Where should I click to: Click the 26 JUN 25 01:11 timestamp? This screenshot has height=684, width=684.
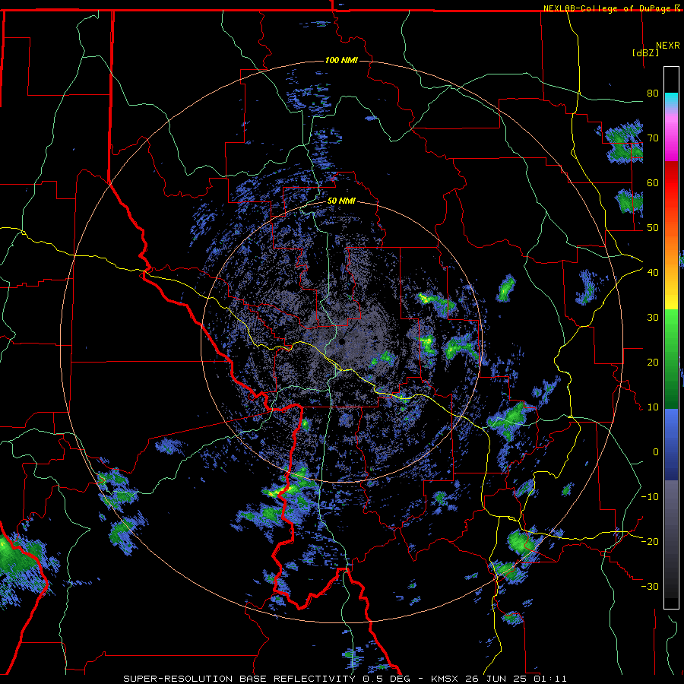point(516,679)
